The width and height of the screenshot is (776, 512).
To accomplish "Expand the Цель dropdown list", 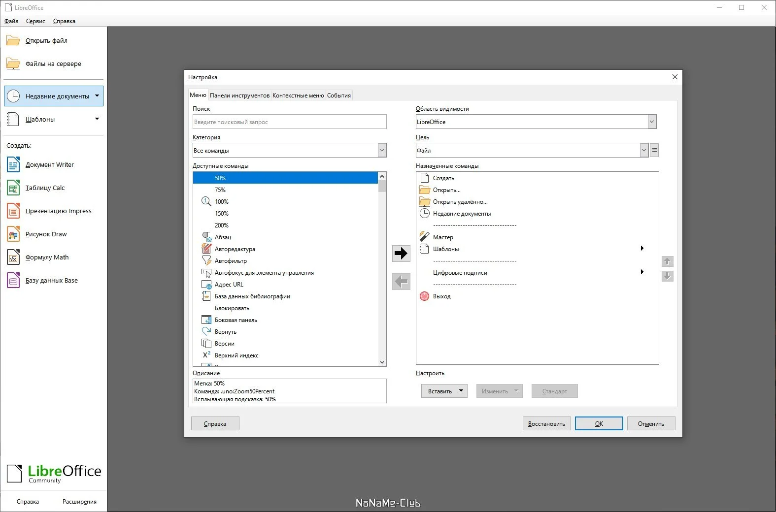I will coord(644,151).
